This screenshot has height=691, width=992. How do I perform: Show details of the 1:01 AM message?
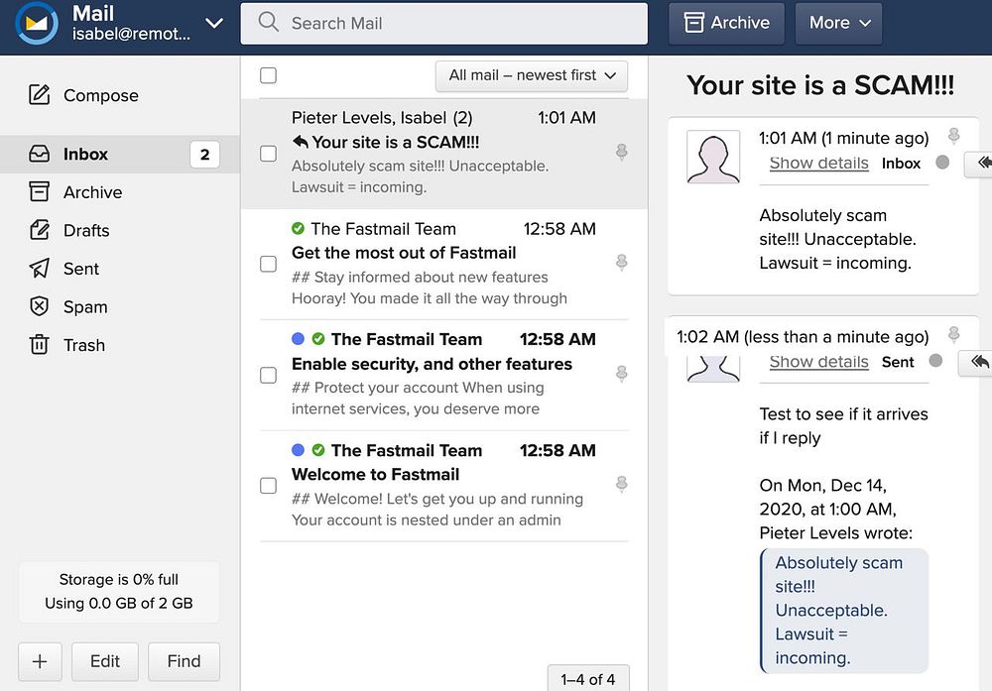(x=818, y=163)
